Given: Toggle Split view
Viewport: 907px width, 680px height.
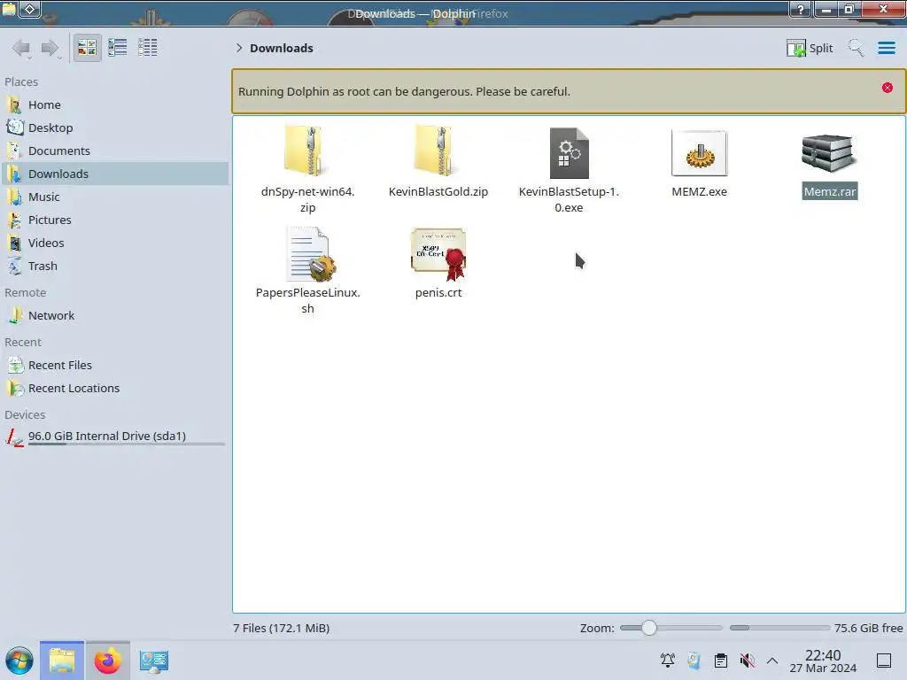Looking at the screenshot, I should tap(810, 48).
